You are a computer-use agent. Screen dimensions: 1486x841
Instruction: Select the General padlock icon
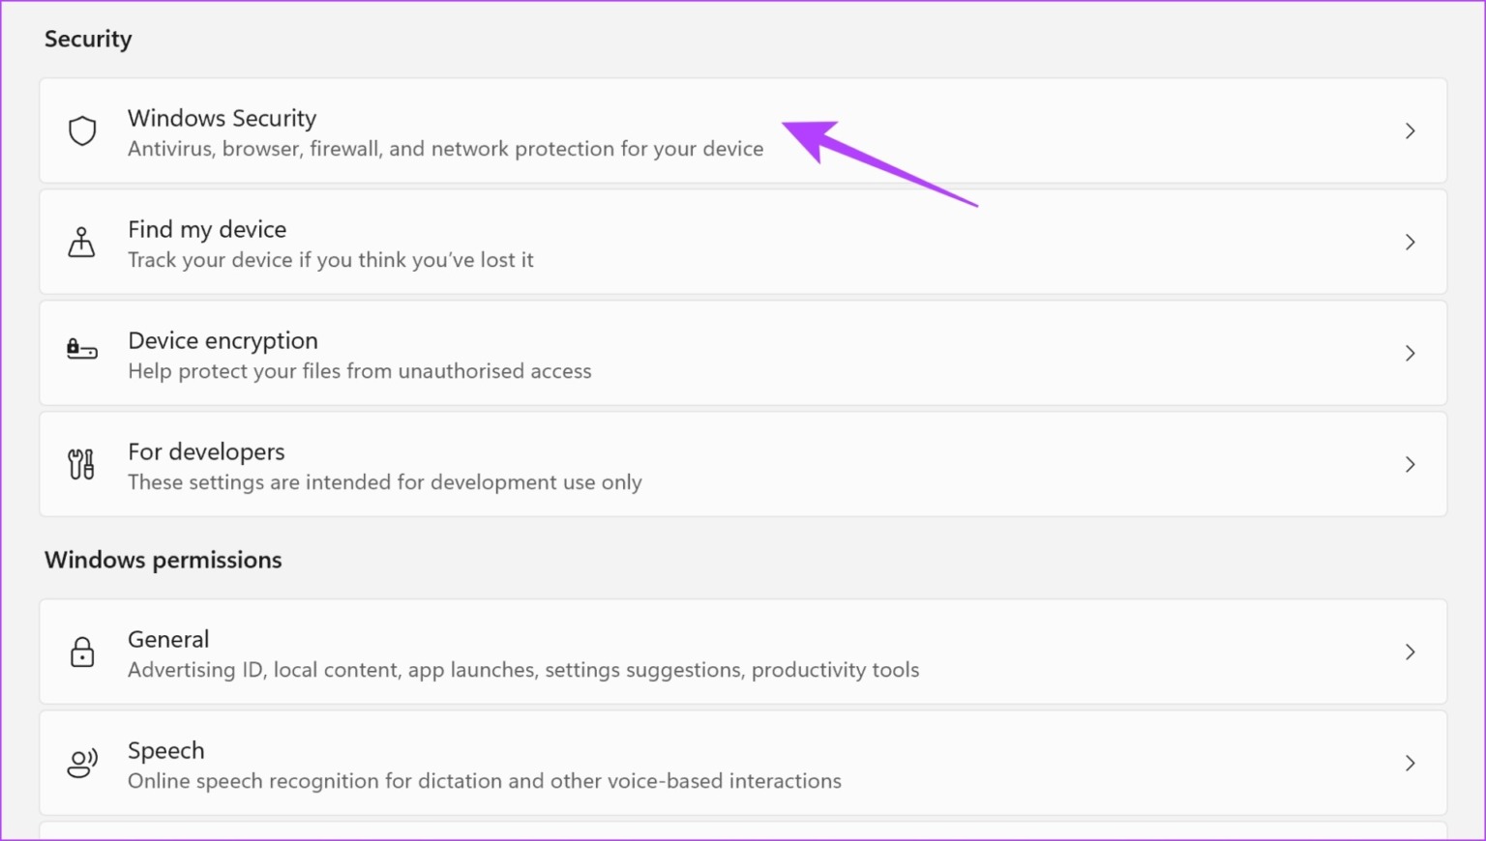81,652
